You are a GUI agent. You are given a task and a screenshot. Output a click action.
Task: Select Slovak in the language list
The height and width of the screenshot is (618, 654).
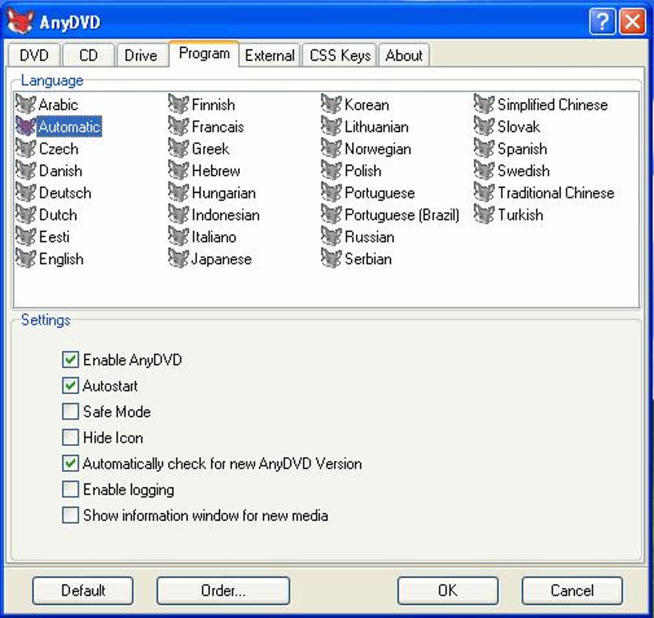click(x=519, y=126)
